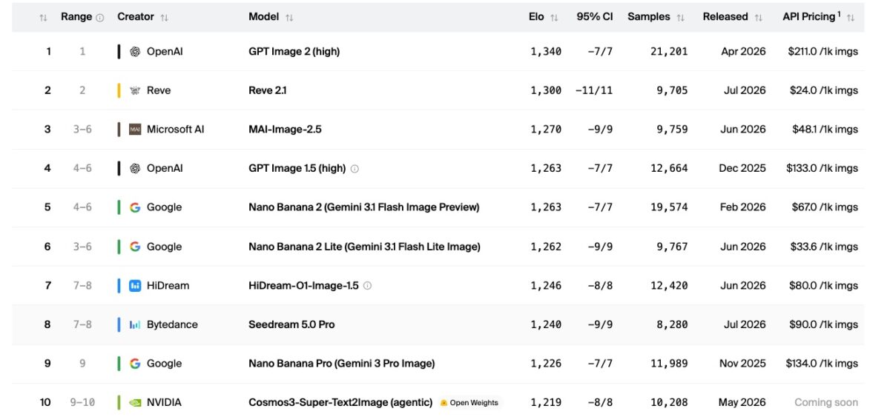Image resolution: width=890 pixels, height=420 pixels.
Task: Click the NVIDIA logo icon
Action: point(135,402)
